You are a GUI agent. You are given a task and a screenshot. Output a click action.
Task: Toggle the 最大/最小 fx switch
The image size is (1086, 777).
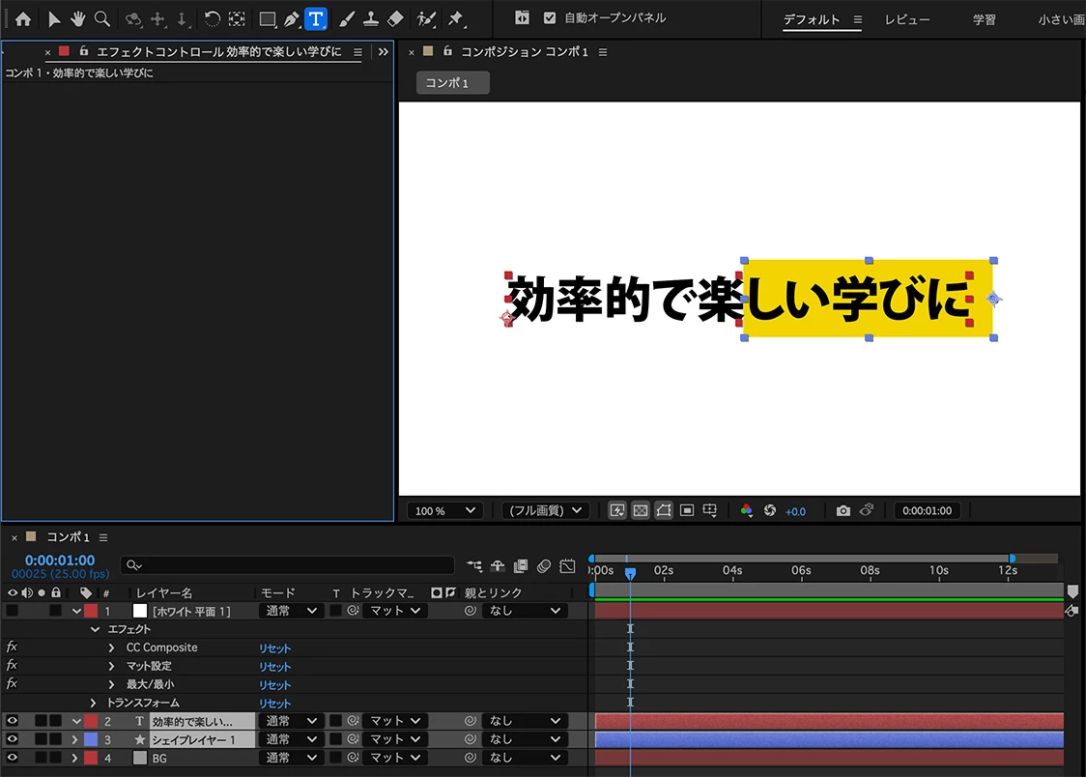point(12,683)
